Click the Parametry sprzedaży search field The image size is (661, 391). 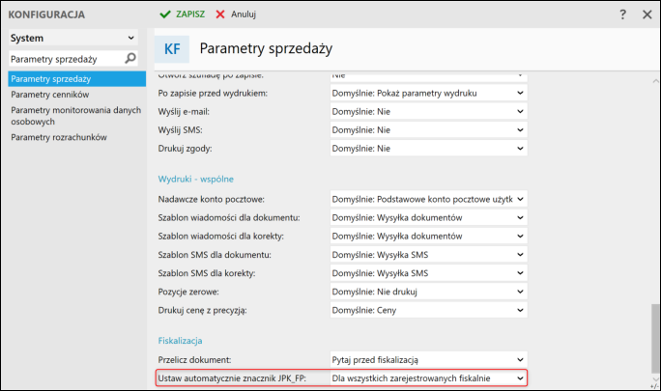66,59
